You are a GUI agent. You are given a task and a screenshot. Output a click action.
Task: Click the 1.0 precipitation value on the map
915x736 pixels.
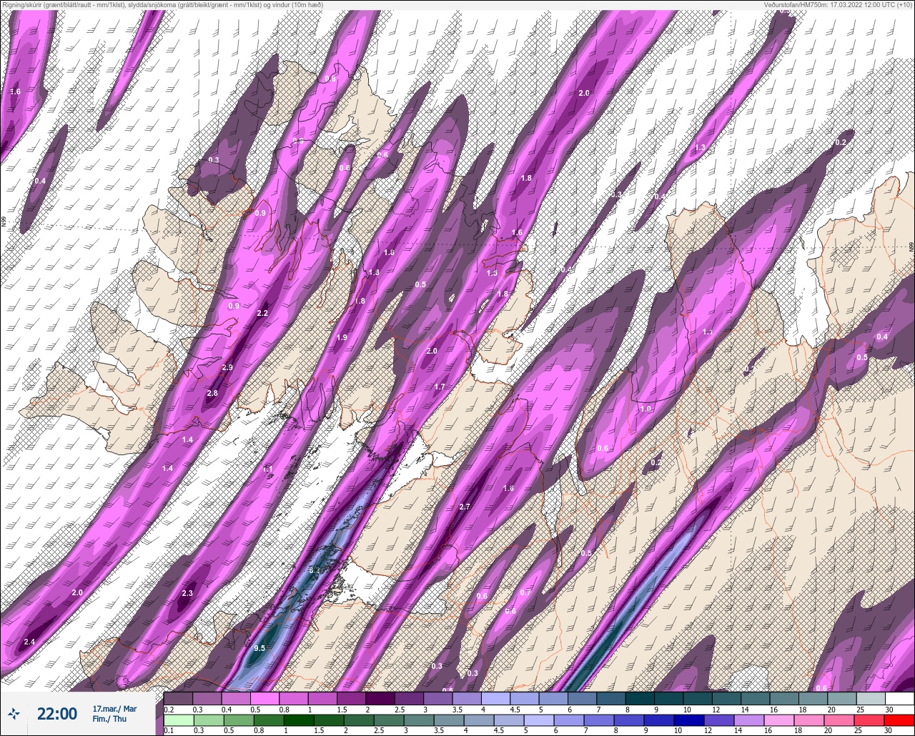click(x=646, y=409)
